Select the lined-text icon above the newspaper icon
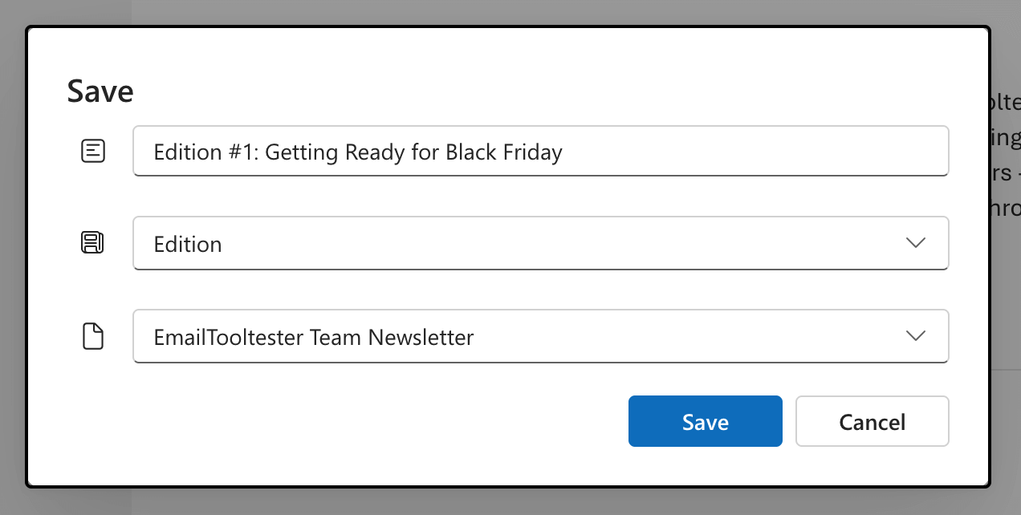 tap(93, 151)
